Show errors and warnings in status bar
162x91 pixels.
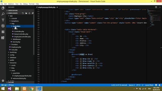pos(4,85)
